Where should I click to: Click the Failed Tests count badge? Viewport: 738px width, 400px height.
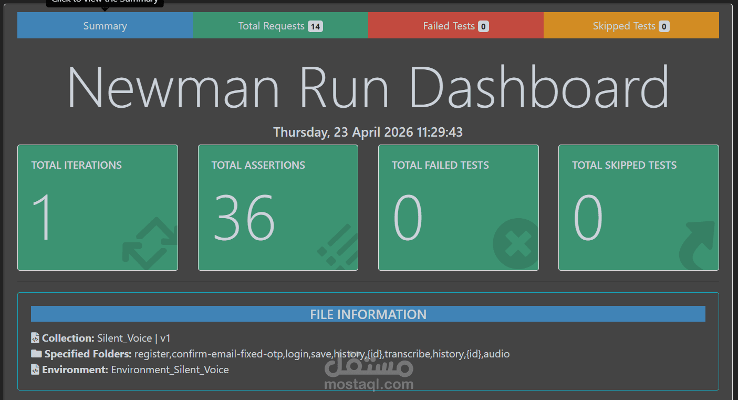point(483,26)
